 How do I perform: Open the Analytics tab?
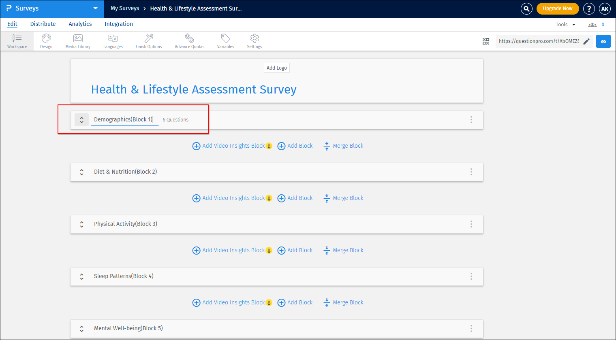80,24
